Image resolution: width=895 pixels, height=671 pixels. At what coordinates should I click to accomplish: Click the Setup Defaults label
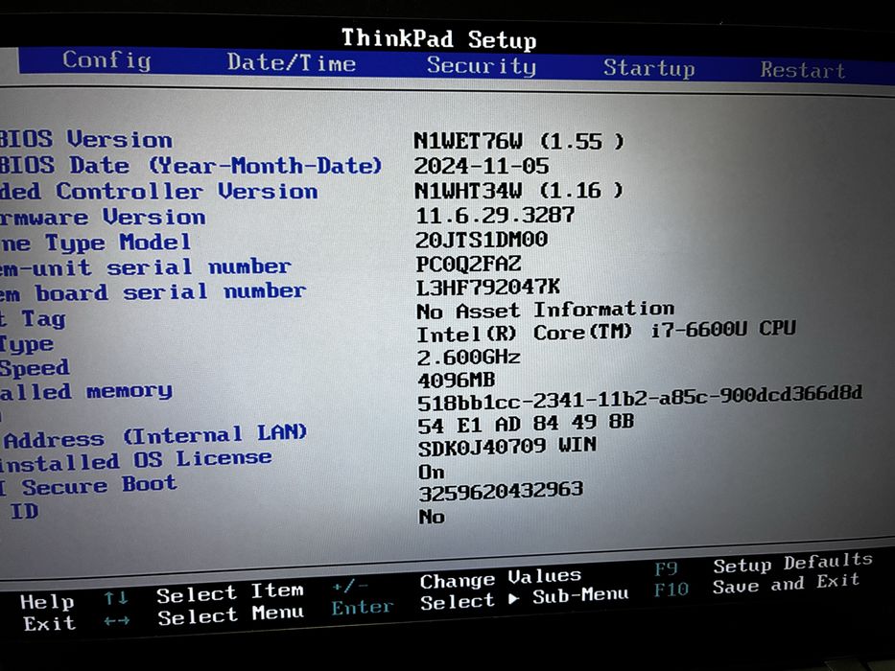792,564
